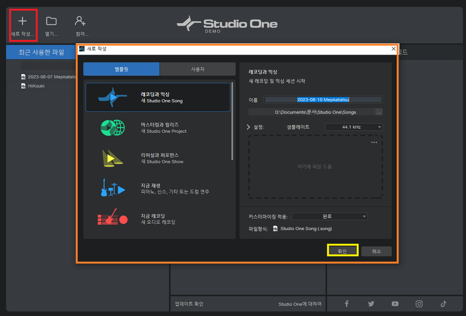The image size is (466, 316).
Task: Open the 커스터마이징 적용 dropdown
Action: coord(330,216)
